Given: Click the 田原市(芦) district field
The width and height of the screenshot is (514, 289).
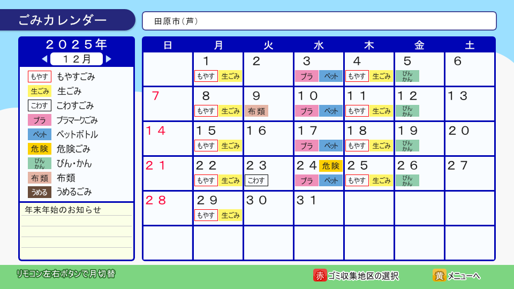Looking at the screenshot, I should click(x=319, y=21).
